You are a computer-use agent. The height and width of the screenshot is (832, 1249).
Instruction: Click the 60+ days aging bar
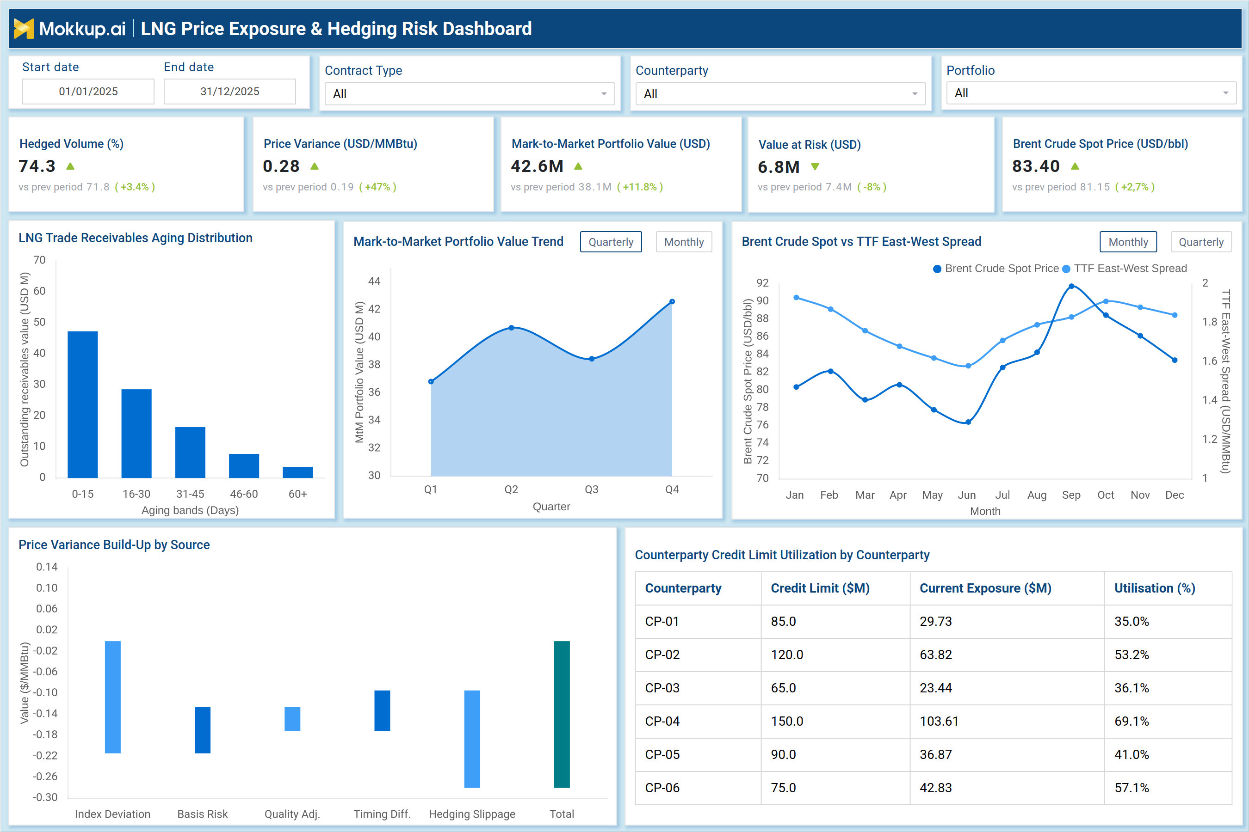click(x=298, y=472)
